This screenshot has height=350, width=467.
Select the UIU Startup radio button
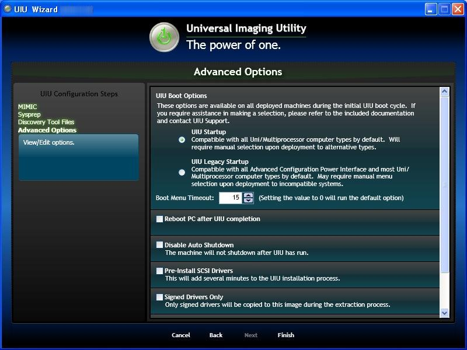point(182,139)
